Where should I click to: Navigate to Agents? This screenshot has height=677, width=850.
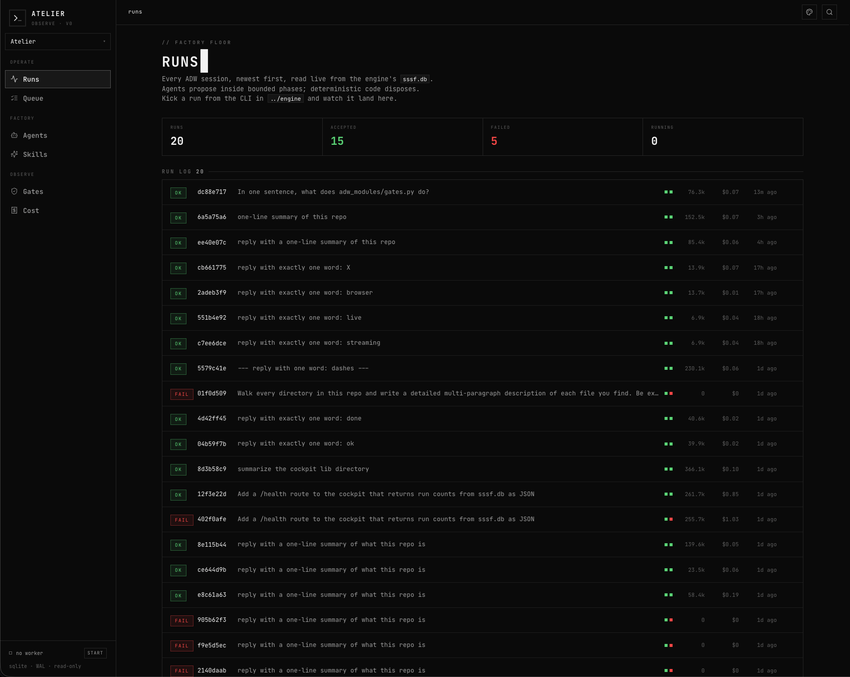point(58,135)
